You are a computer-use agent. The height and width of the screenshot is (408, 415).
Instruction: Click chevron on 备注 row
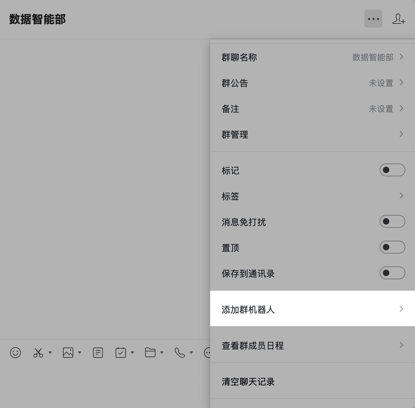pos(401,108)
